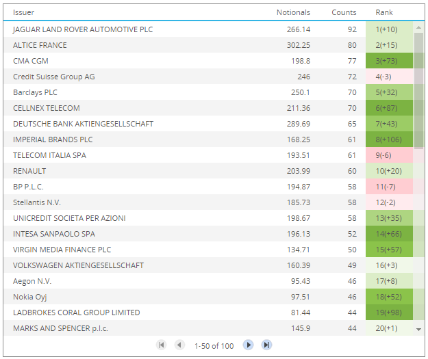The image size is (428, 359).
Task: Click rank cell 6(+87)
Action: [389, 108]
